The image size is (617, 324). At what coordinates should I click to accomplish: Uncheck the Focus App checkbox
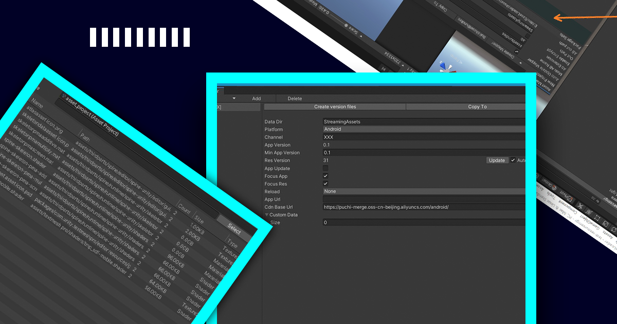point(325,176)
